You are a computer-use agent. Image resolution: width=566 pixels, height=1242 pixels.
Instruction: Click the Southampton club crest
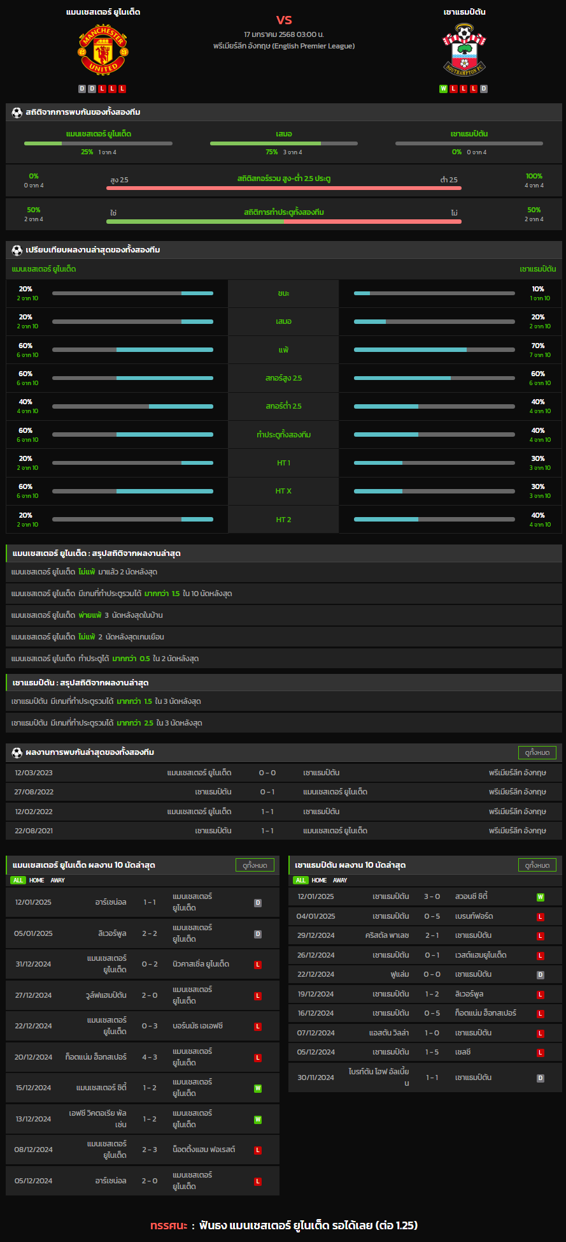click(465, 50)
